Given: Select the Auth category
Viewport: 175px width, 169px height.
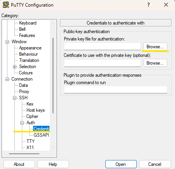Looking at the screenshot, I should (x=30, y=123).
